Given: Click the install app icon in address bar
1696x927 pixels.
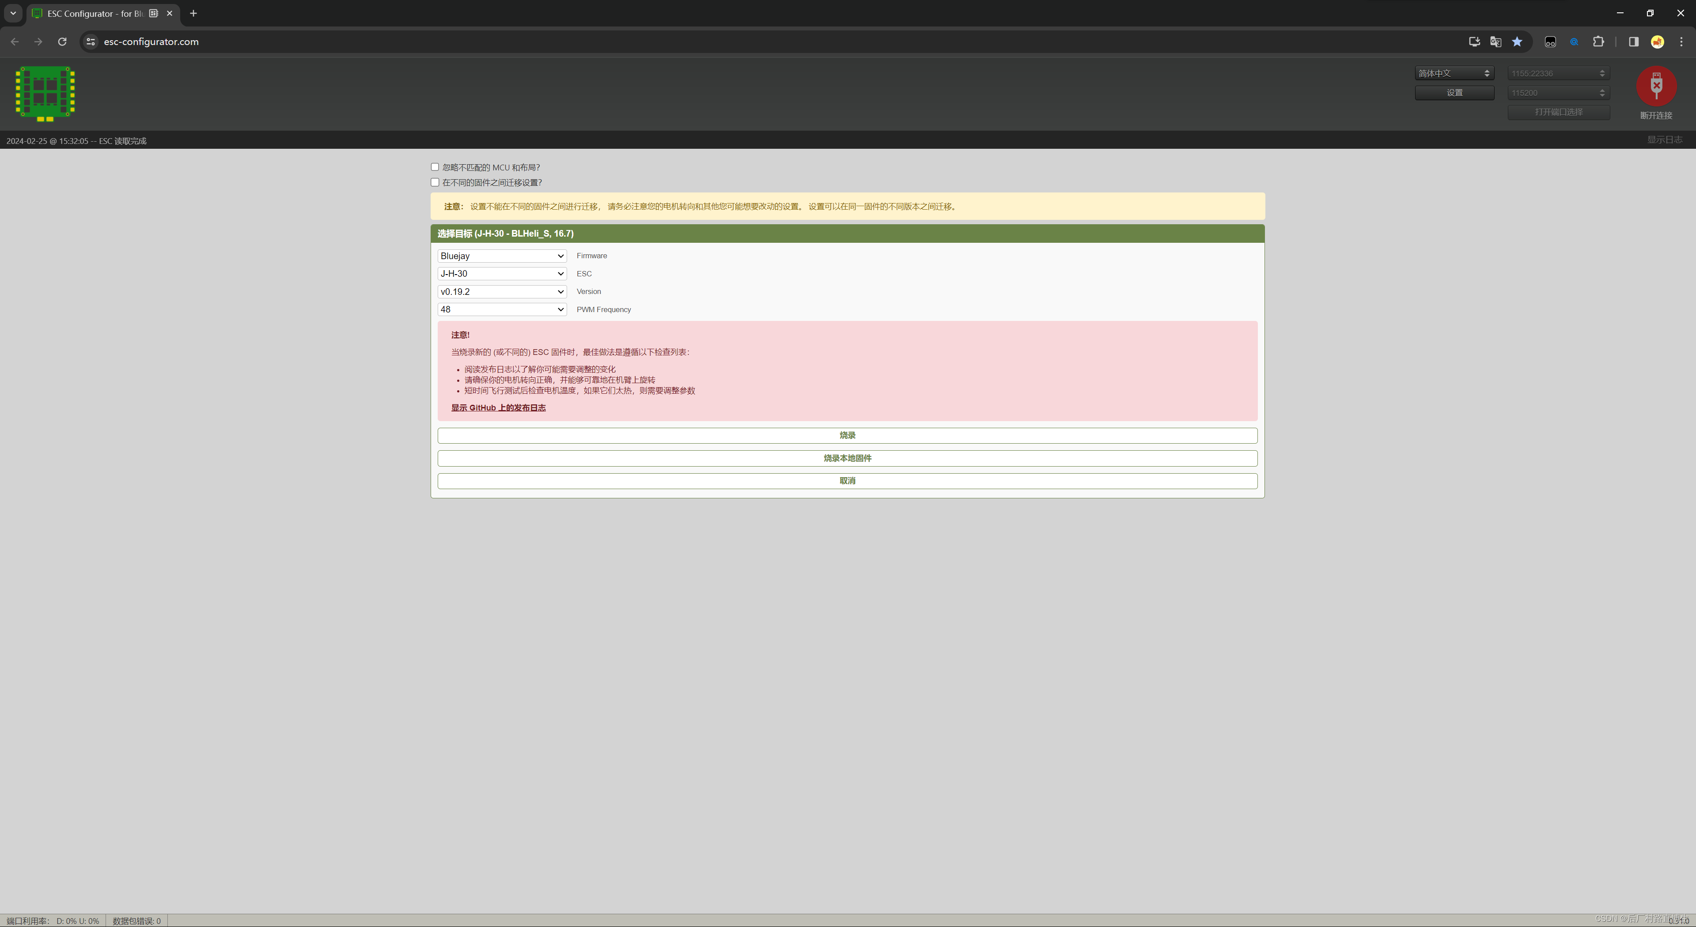Looking at the screenshot, I should pyautogui.click(x=1474, y=41).
